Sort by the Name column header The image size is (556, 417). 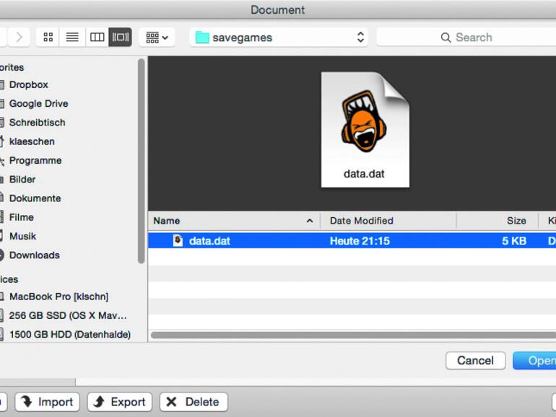coord(234,221)
